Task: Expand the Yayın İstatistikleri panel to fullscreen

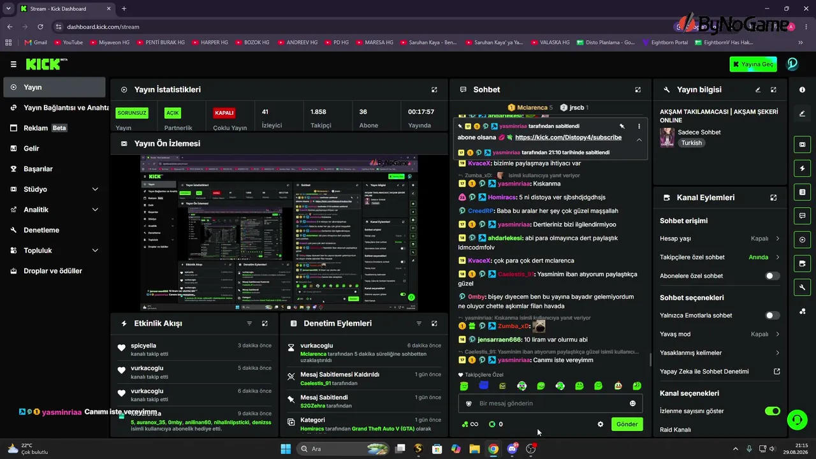Action: (x=434, y=90)
